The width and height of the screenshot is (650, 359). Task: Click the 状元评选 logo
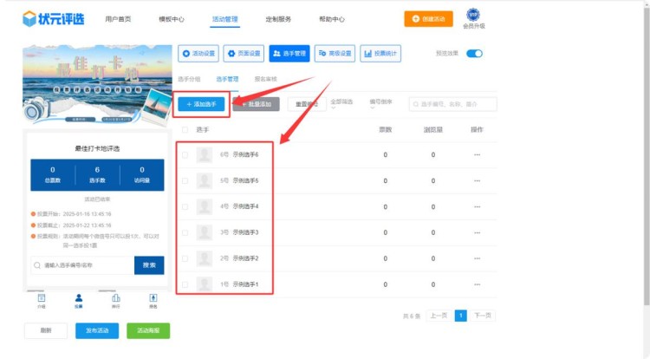pos(54,19)
